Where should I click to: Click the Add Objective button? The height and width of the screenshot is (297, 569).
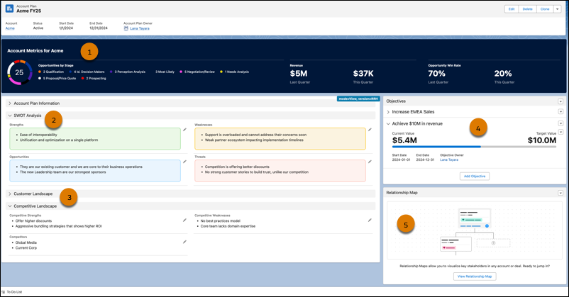point(474,176)
